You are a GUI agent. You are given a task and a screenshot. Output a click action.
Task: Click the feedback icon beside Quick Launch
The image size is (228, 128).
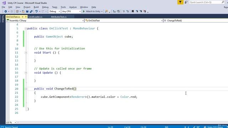coord(186,2)
